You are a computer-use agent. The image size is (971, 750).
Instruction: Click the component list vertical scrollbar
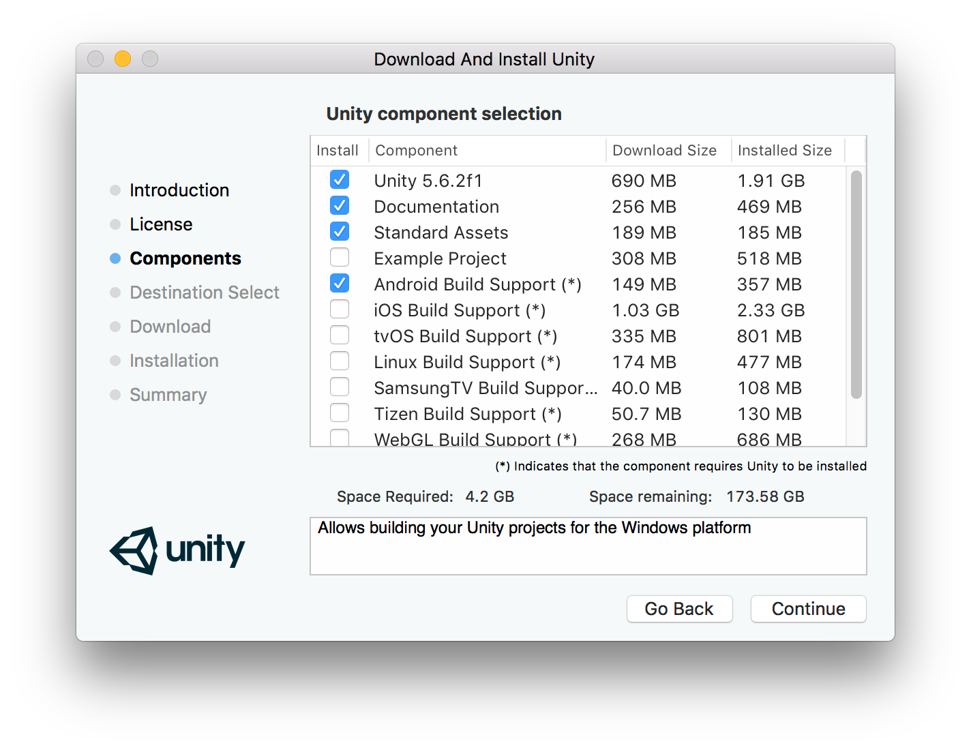(x=856, y=284)
